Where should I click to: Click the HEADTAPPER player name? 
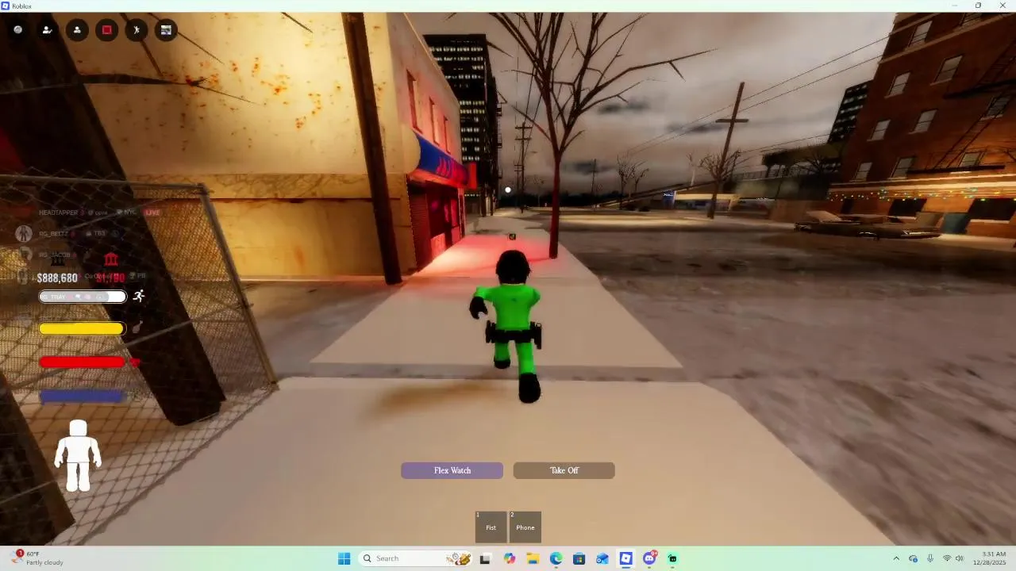[x=58, y=213]
